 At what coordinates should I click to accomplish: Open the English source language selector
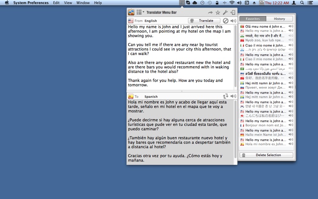point(151,21)
